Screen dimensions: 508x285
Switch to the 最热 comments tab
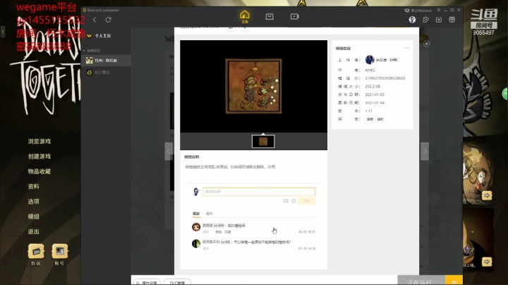[x=210, y=214]
